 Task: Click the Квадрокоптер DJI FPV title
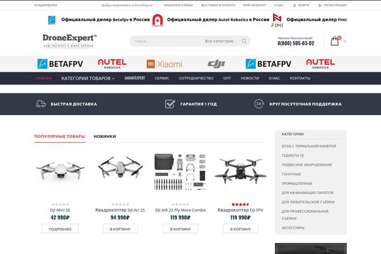[x=240, y=210]
